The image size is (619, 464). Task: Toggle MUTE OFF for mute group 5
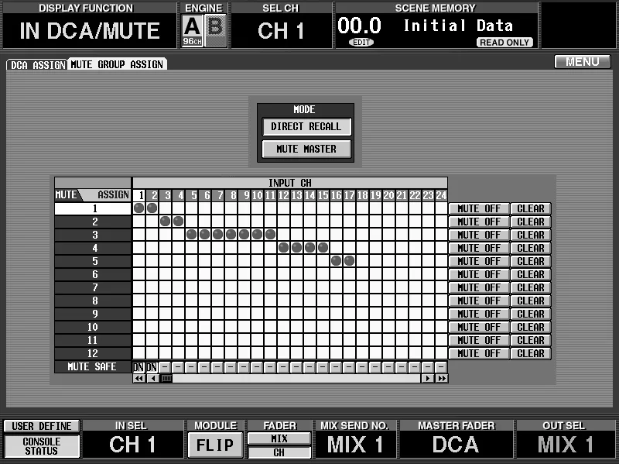click(x=479, y=261)
